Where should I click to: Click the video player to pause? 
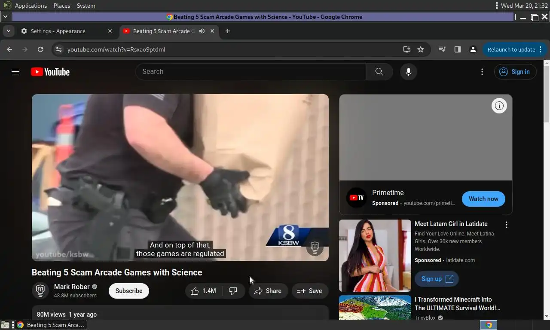(x=180, y=177)
